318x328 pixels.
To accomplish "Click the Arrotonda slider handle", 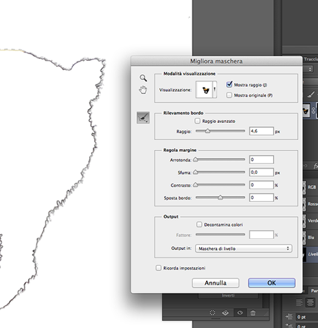I will [196, 160].
